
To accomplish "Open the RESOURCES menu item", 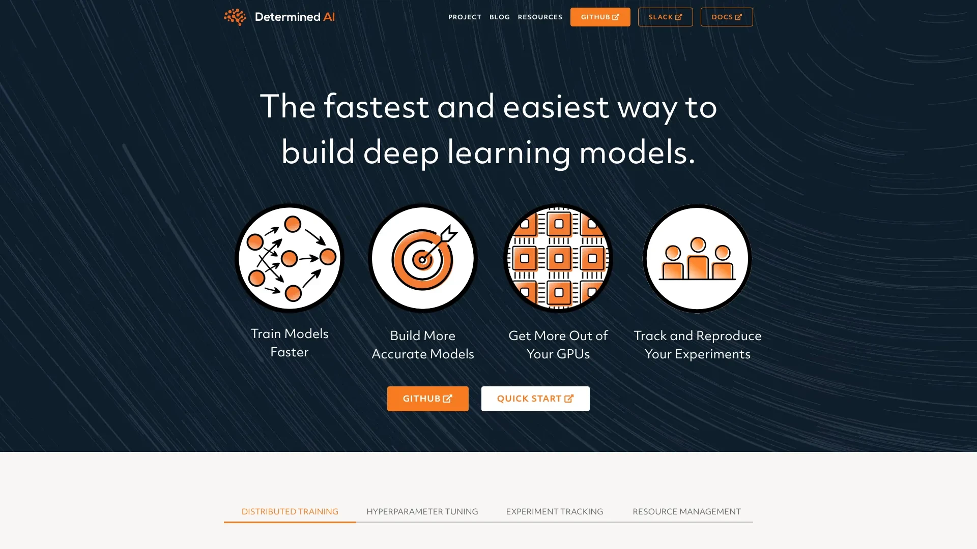I will click(x=540, y=17).
